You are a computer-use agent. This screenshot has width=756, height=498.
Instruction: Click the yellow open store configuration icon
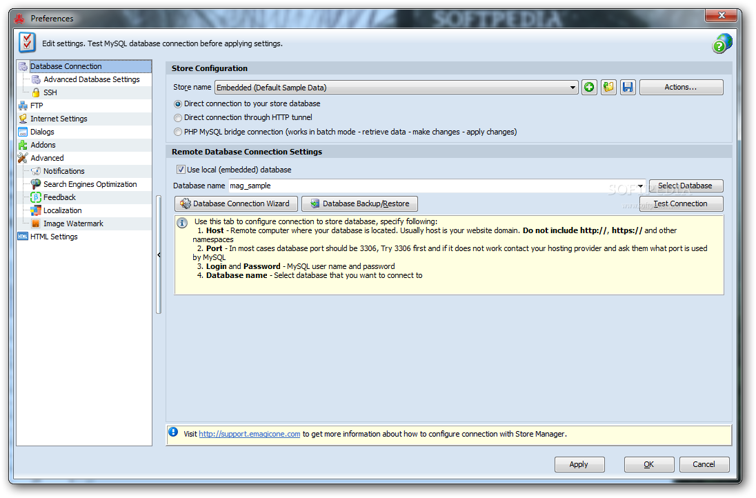608,88
